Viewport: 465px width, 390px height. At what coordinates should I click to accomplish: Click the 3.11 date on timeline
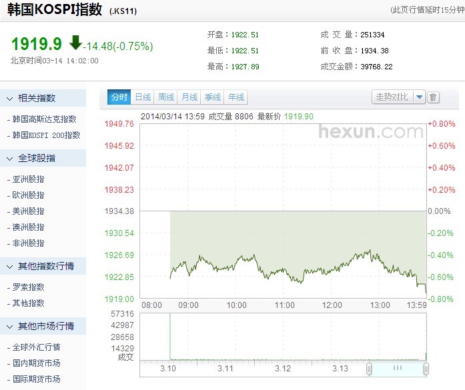click(225, 369)
